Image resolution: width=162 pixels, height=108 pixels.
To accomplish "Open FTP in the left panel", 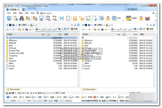I will (x=67, y=29).
